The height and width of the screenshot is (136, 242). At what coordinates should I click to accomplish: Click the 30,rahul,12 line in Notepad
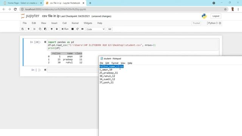[x=107, y=76]
